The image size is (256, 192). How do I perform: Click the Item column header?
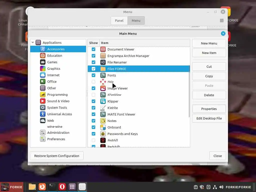click(x=145, y=43)
